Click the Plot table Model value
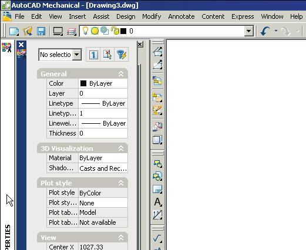This screenshot has width=306, height=250. click(103, 212)
